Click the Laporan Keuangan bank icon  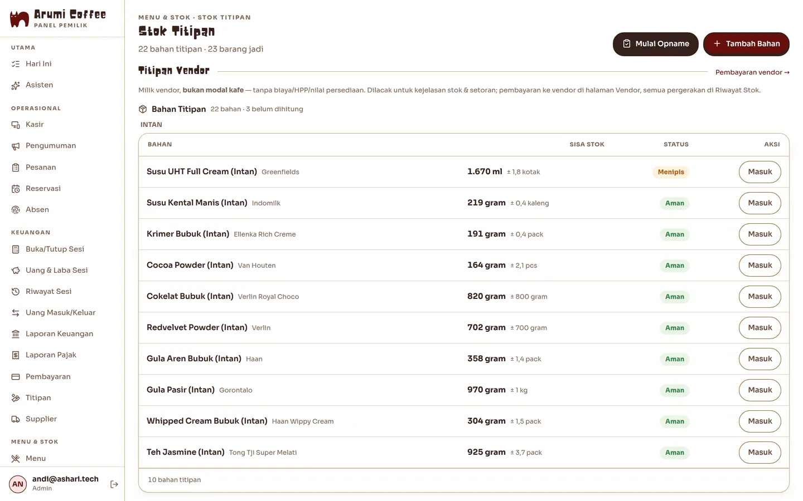click(x=16, y=334)
